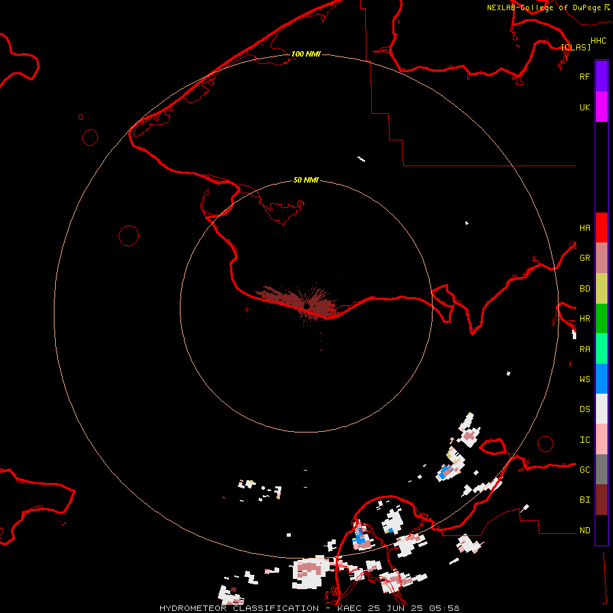Screen dimensions: 613x613
Task: Click the RF legend label
Action: [584, 76]
